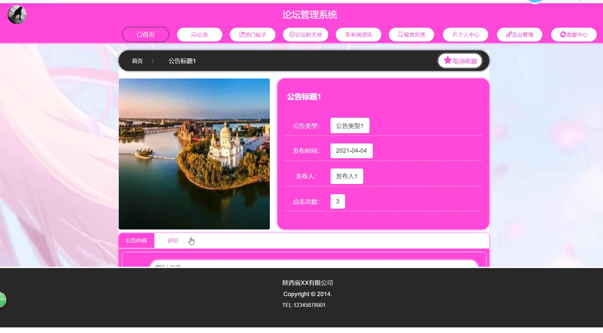
Task: Click the note icon beside 留言反馈
Action: coord(401,35)
